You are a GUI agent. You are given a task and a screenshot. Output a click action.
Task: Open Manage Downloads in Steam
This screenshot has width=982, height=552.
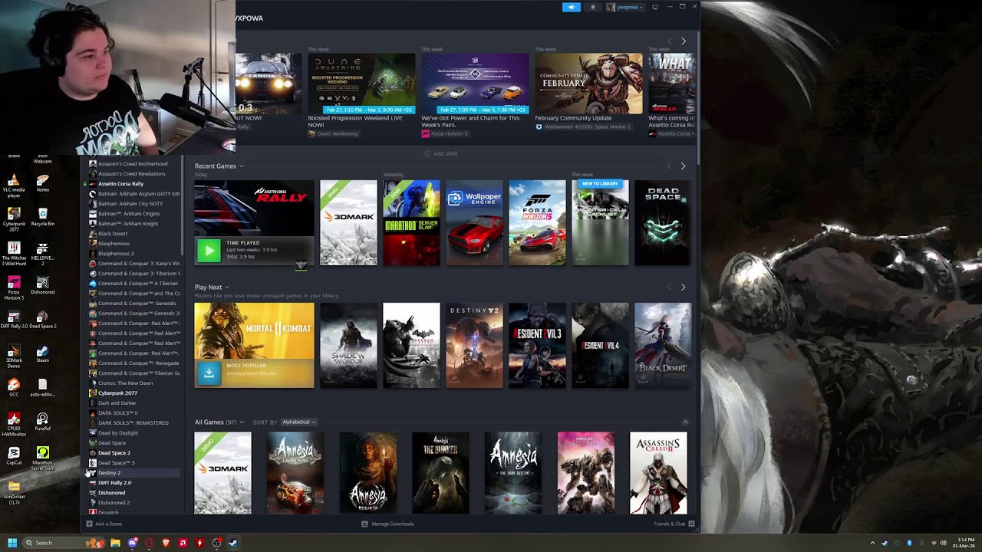(387, 524)
